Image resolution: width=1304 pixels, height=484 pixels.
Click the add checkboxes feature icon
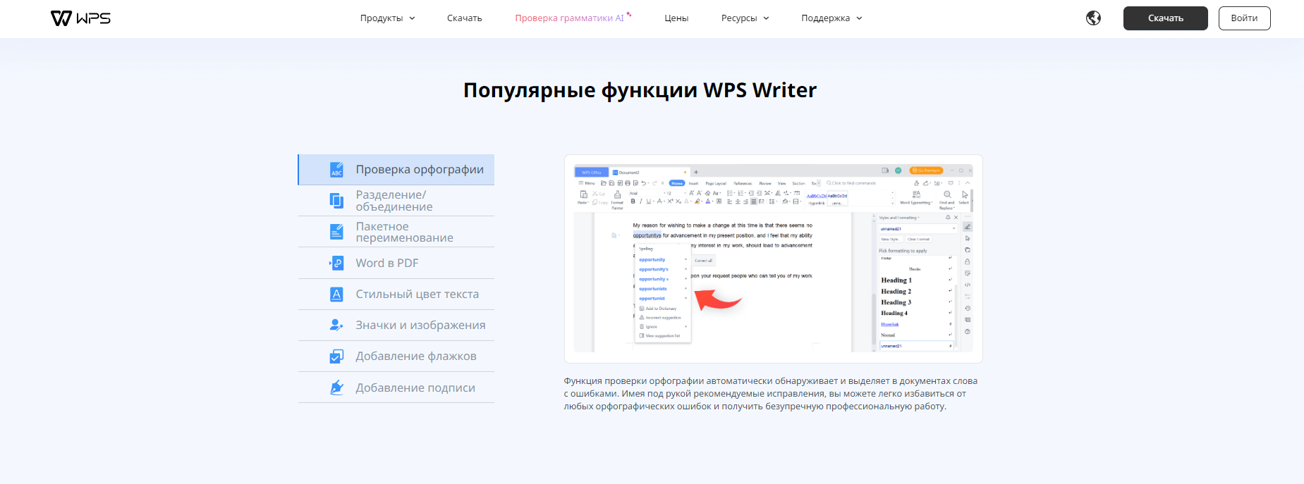coord(337,356)
